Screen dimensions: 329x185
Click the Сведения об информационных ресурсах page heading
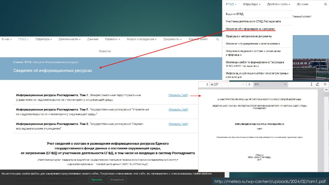53,70
